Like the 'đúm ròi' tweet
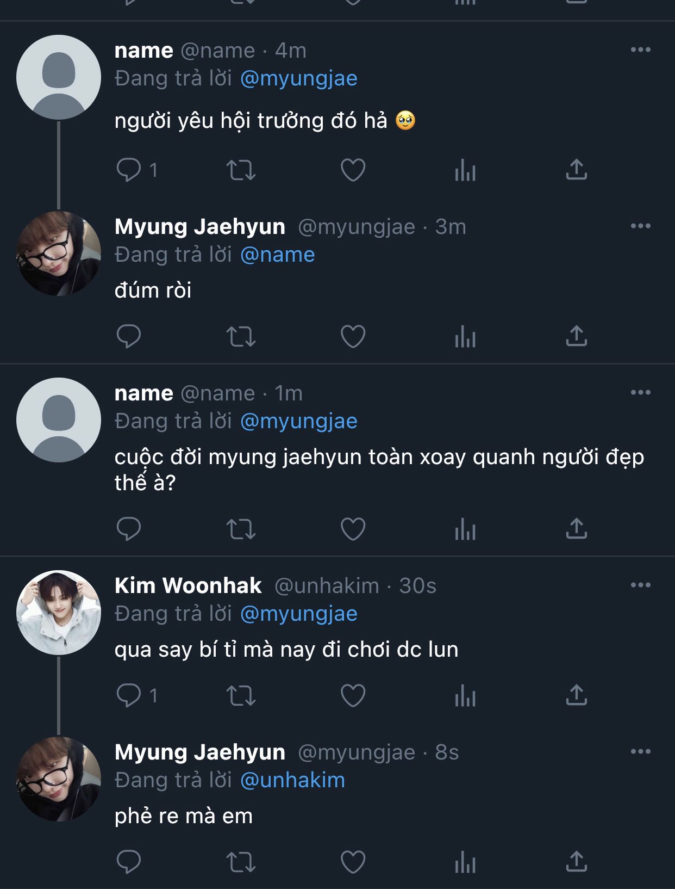675x889 pixels. (353, 336)
